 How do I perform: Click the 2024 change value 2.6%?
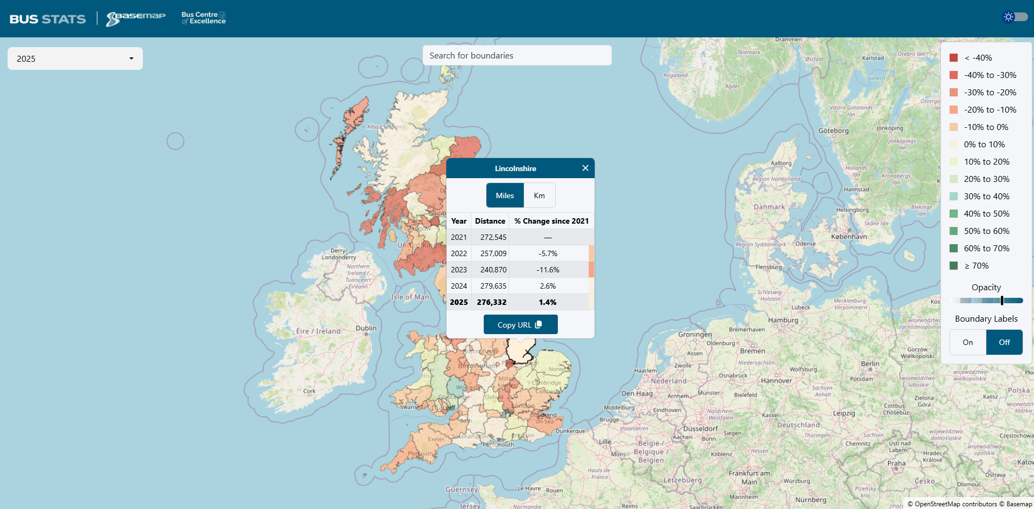[x=548, y=286]
